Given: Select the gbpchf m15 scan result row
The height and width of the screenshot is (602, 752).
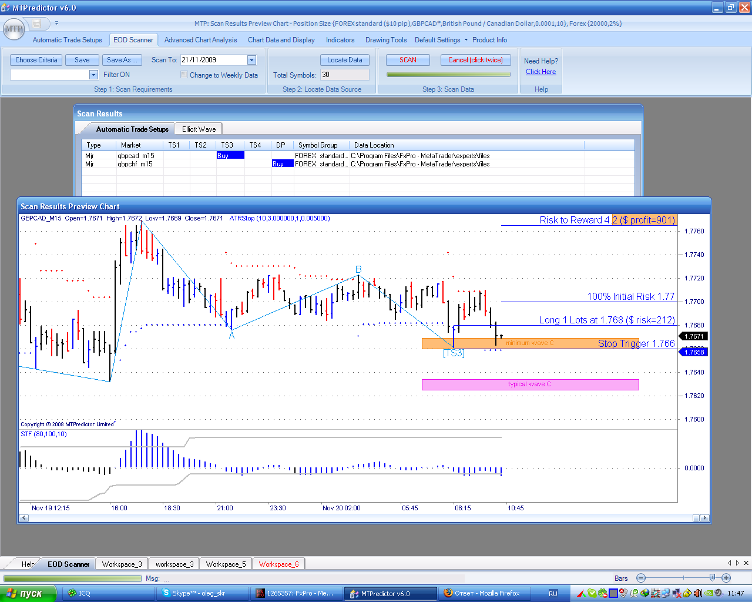Looking at the screenshot, I should 135,164.
